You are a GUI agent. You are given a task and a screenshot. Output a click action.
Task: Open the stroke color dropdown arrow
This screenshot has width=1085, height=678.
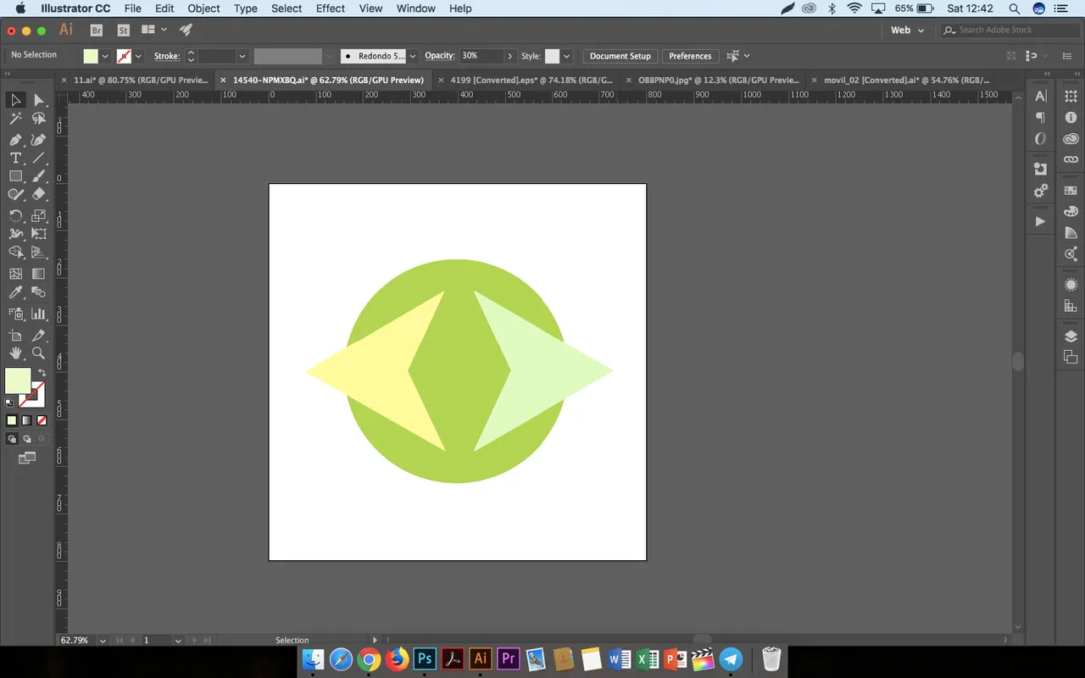click(x=138, y=56)
